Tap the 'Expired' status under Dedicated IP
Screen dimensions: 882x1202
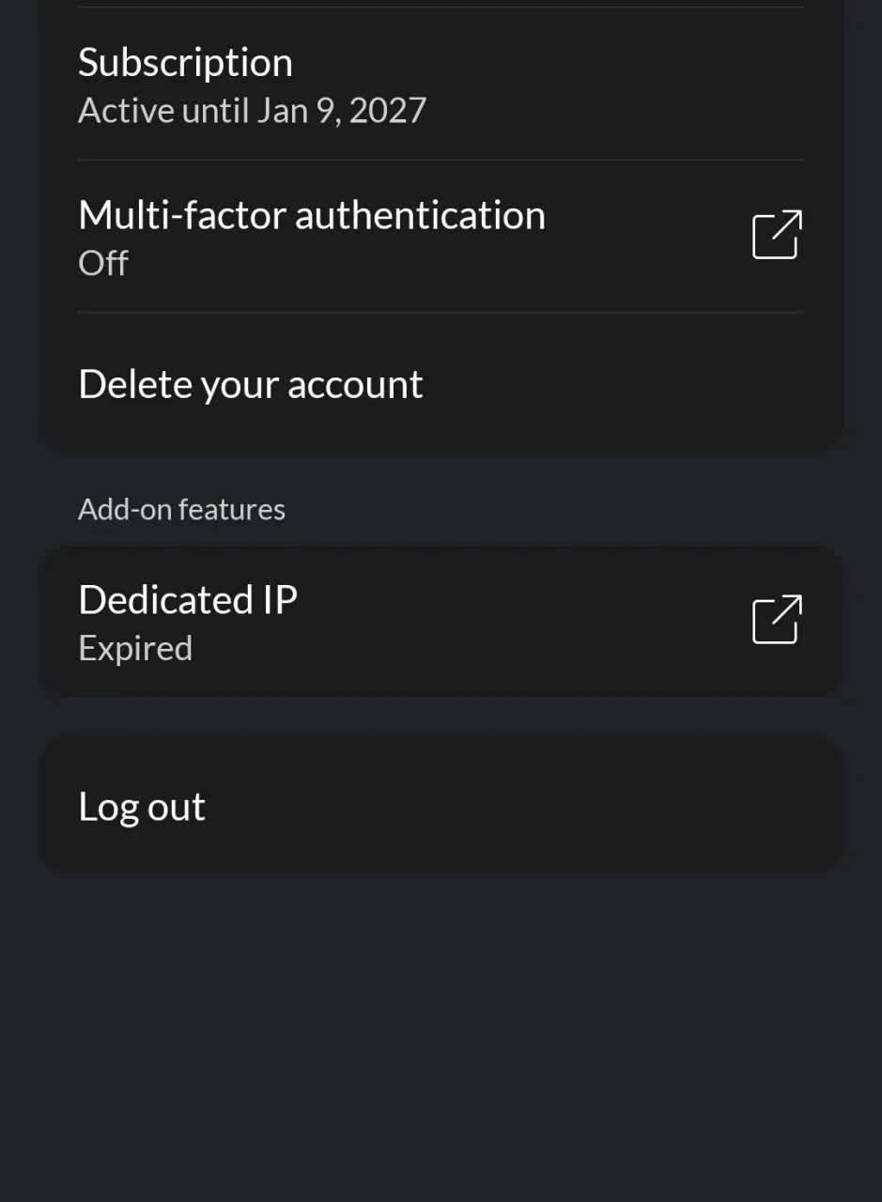pos(135,648)
